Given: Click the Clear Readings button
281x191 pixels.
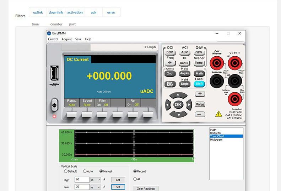Looking at the screenshot, I should (x=146, y=189).
